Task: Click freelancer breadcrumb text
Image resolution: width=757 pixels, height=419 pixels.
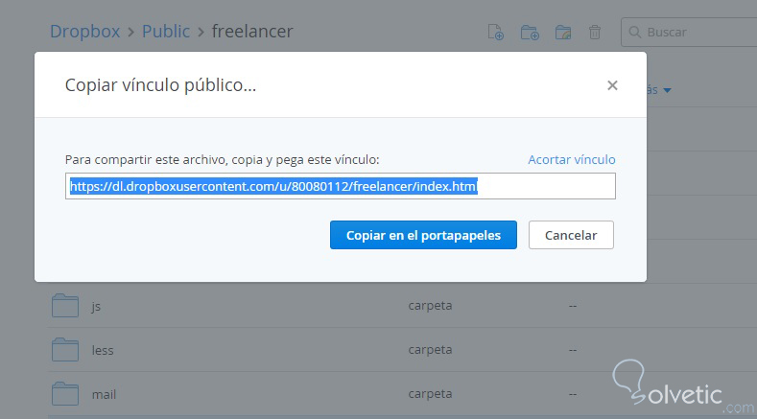Action: (x=252, y=32)
